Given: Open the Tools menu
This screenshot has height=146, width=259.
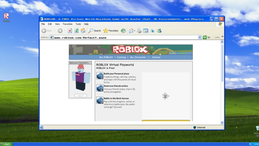Looking at the screenshot, I should [x=78, y=24].
